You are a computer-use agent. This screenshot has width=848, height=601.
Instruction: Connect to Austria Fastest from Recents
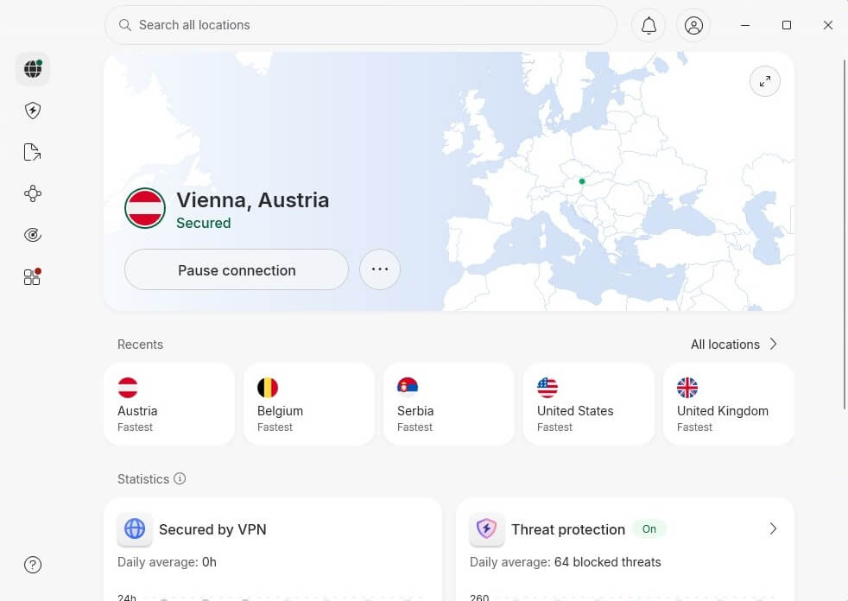(x=169, y=404)
